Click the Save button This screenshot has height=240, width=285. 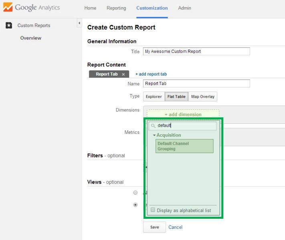pyautogui.click(x=154, y=227)
